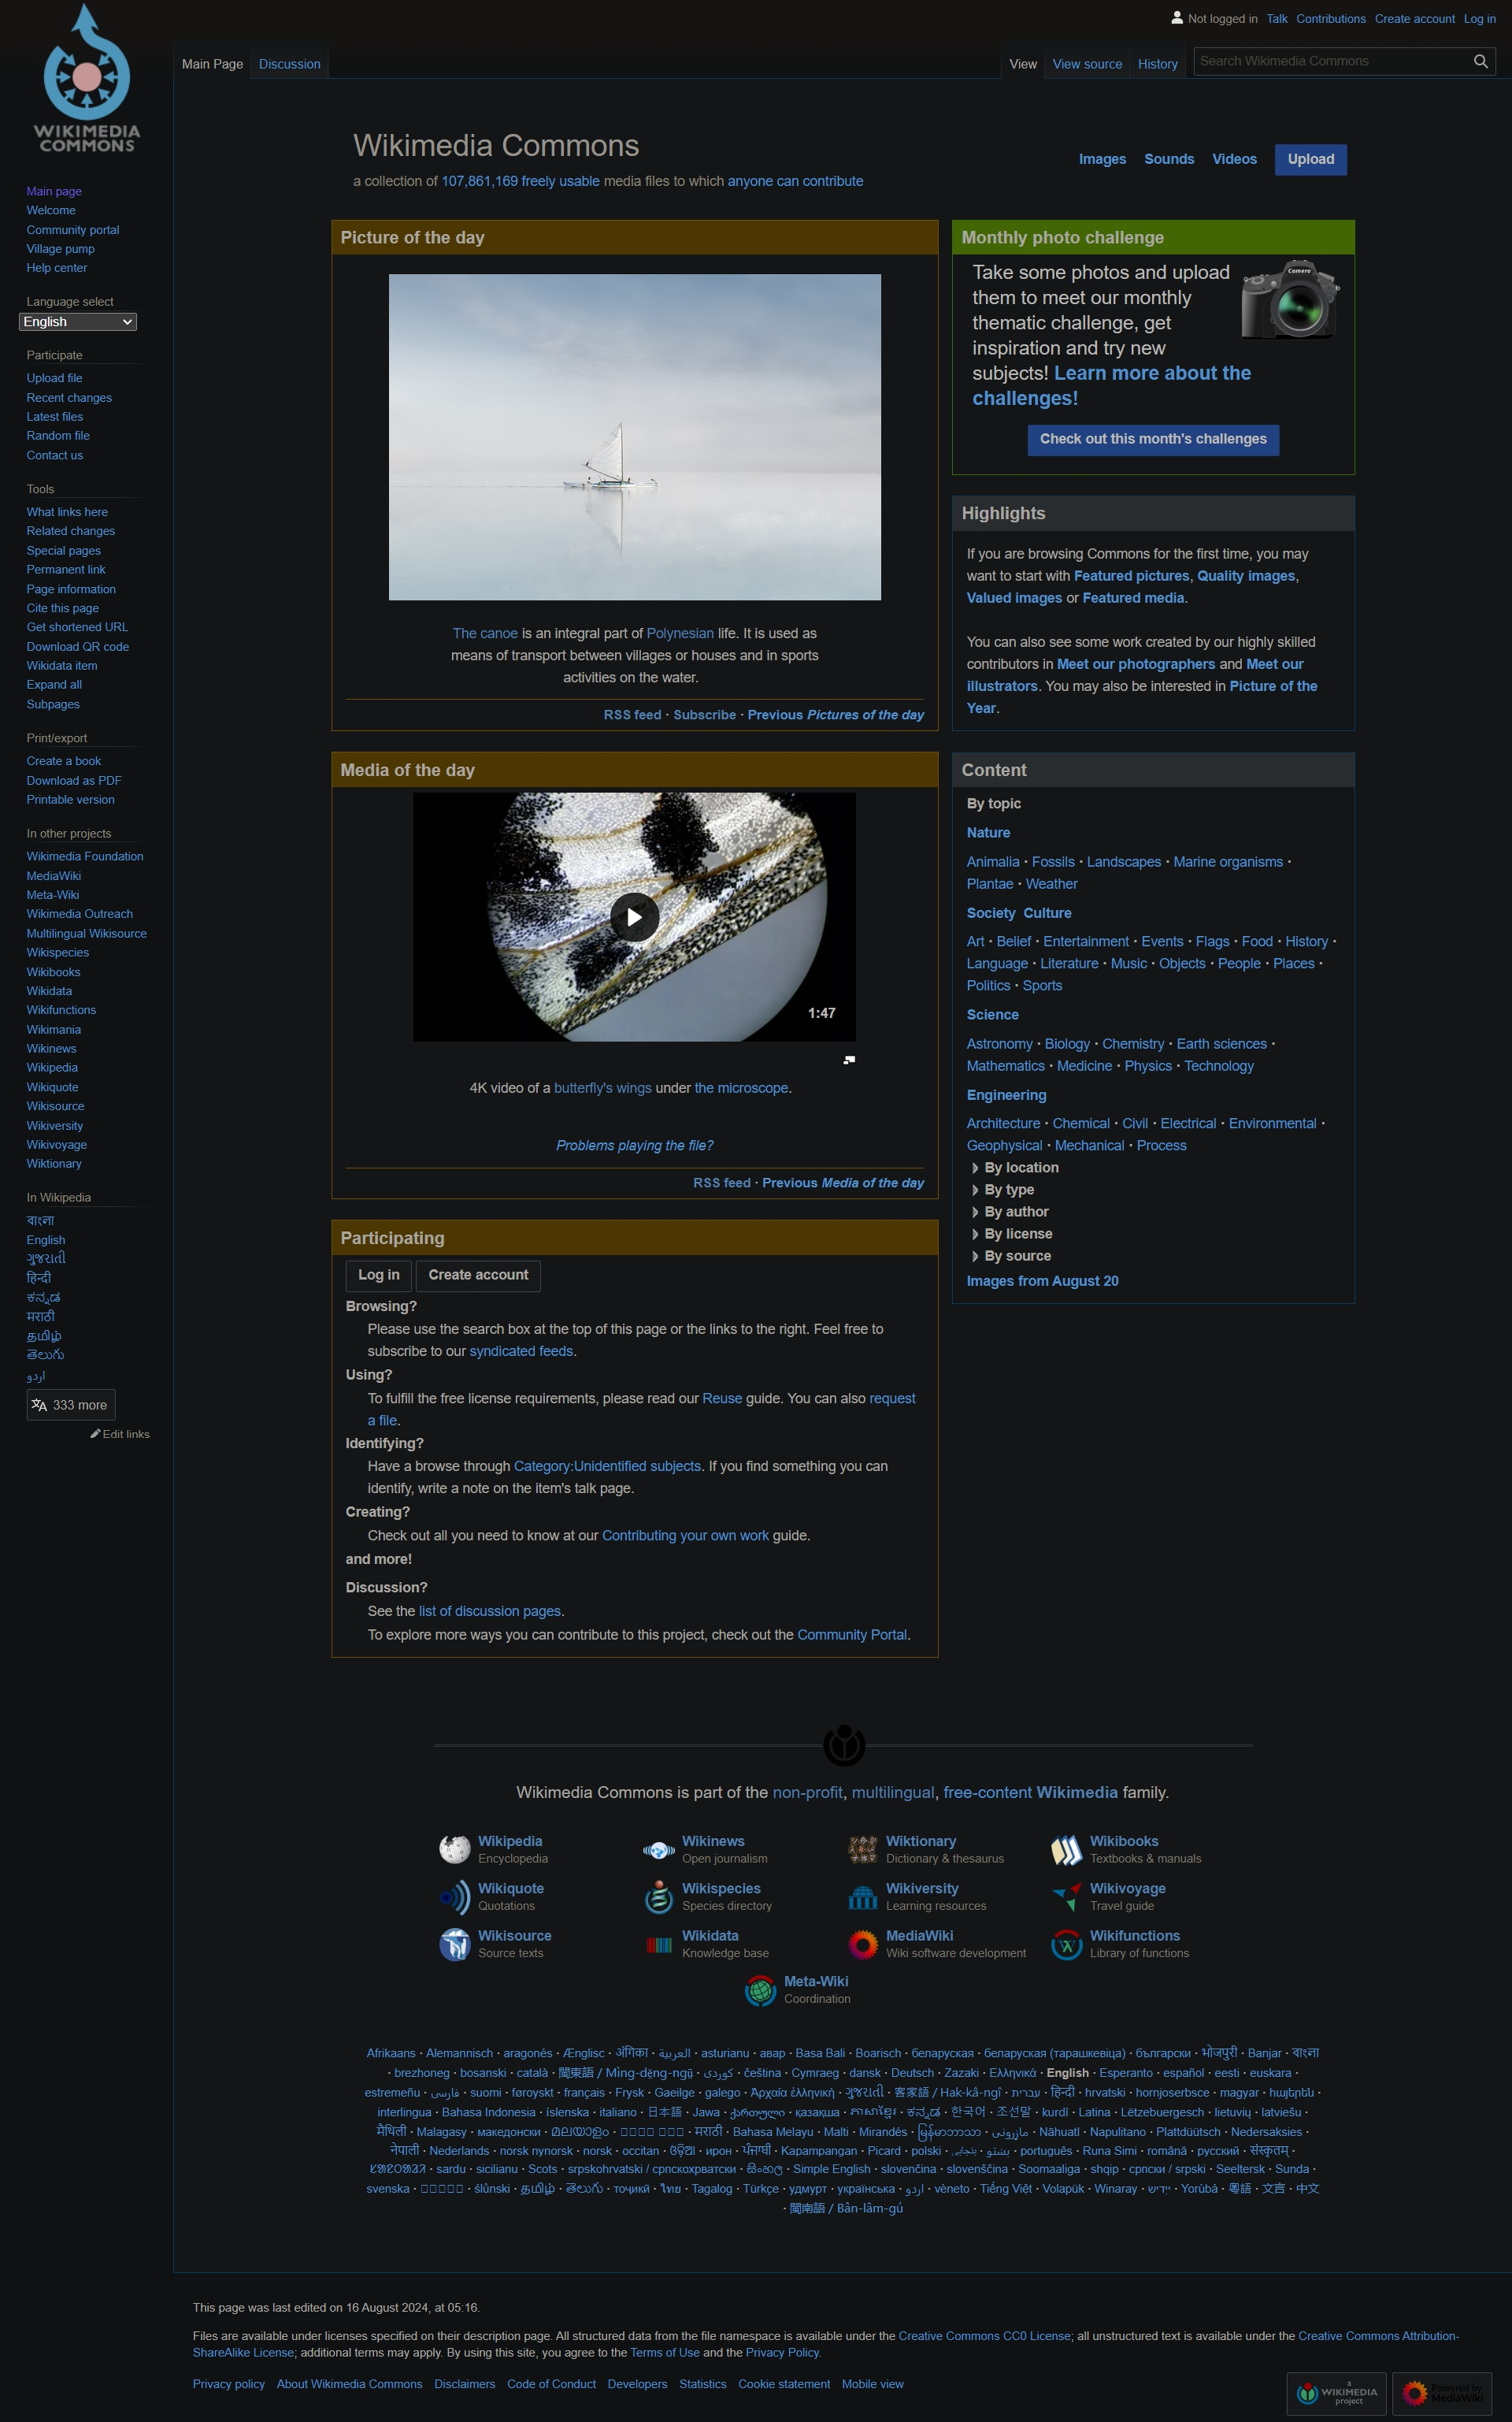Click Expand all in Tools sidebar
Screen dimensions: 1512x2422
[54, 684]
